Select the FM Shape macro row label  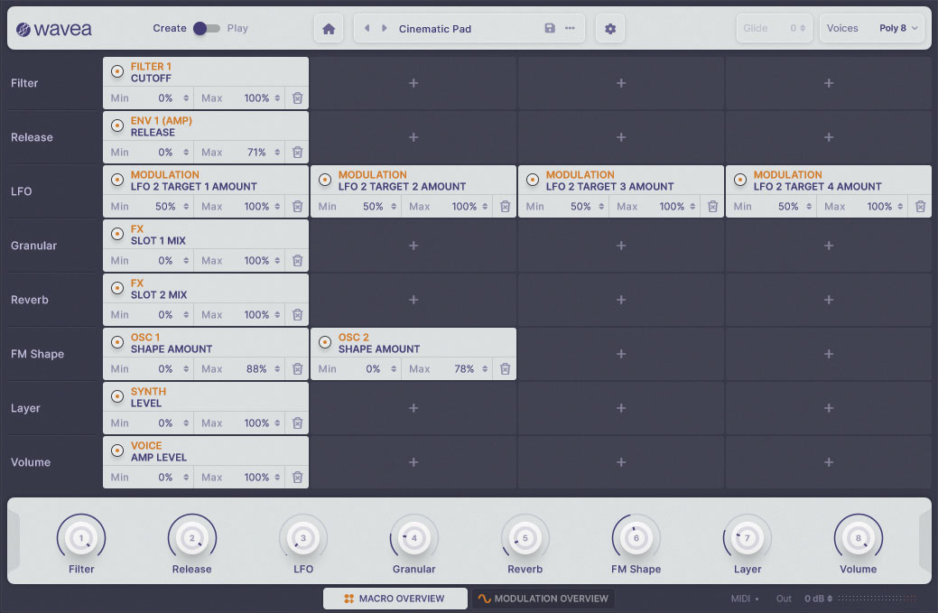[38, 354]
